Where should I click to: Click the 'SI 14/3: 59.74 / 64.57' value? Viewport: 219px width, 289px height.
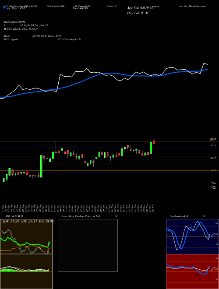[x=34, y=25]
